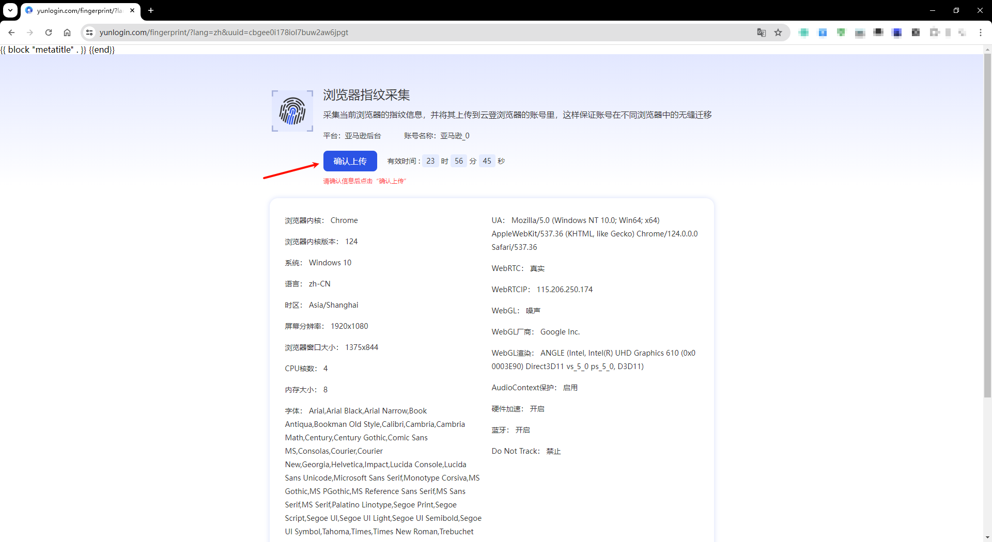Click the WebGL renderer ANGLE Intel text

(x=594, y=360)
